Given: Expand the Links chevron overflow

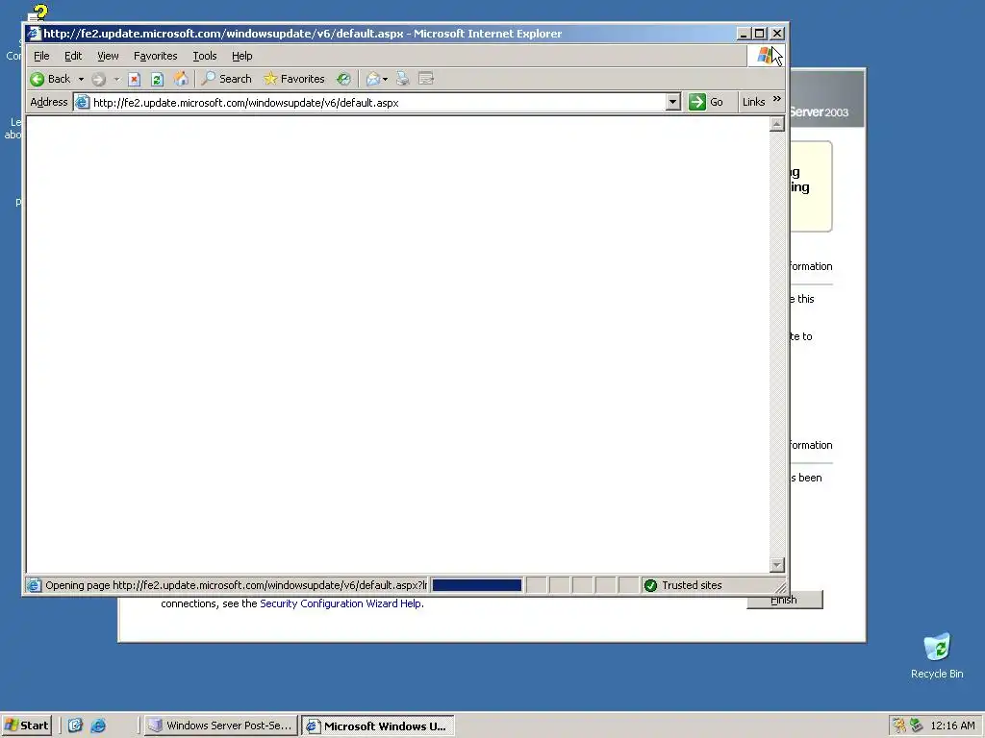Looking at the screenshot, I should coord(777,99).
